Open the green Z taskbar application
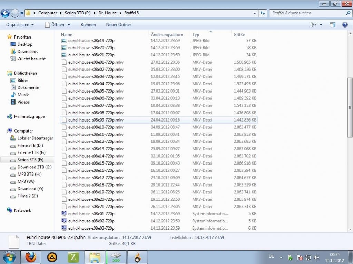Viewport: 353px width, 264px height. (x=73, y=257)
